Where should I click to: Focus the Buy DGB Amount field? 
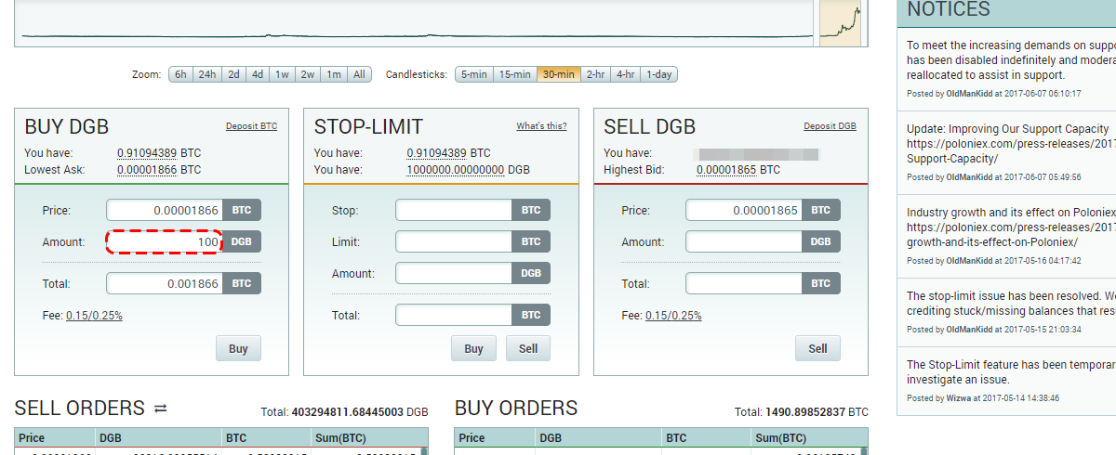click(165, 242)
